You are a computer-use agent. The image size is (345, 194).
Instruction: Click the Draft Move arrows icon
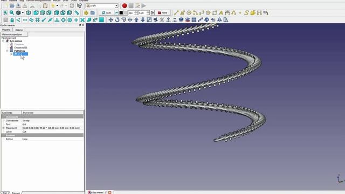(x=111, y=20)
